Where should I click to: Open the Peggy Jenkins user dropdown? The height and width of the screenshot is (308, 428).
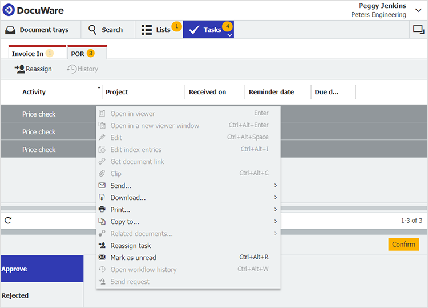(x=418, y=10)
